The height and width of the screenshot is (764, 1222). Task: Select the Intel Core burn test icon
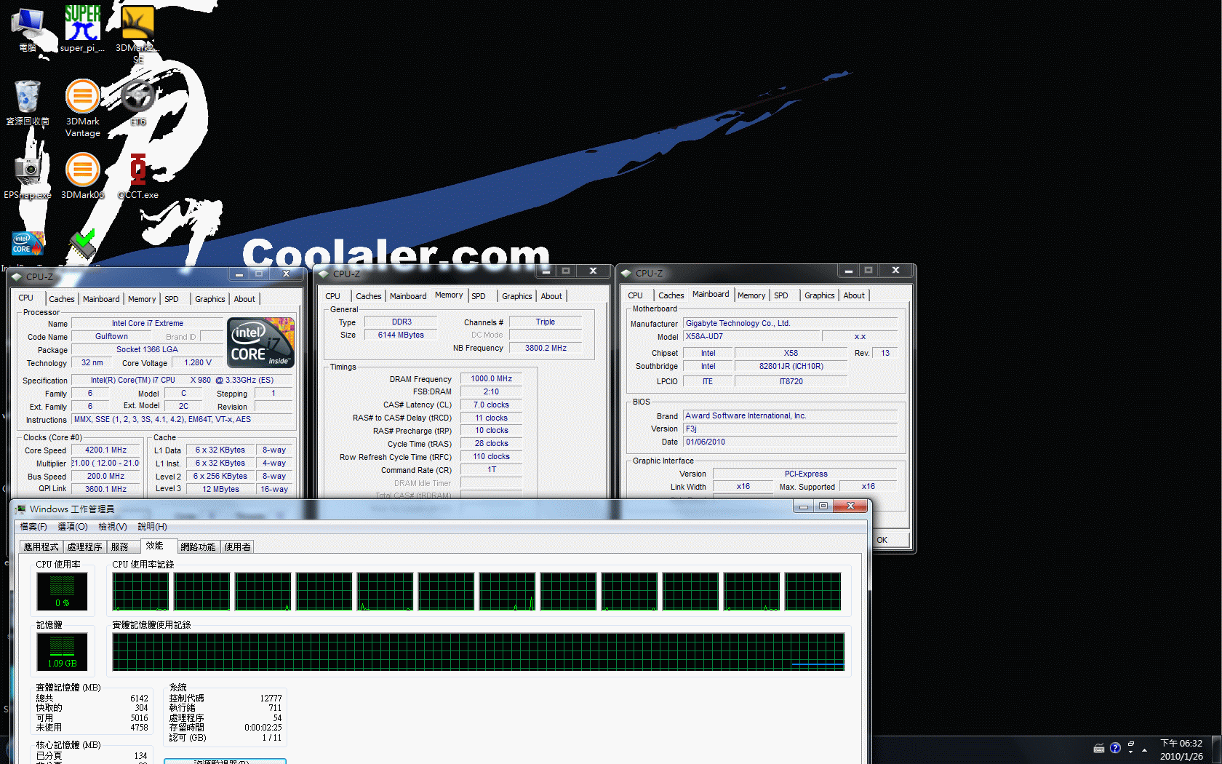coord(28,244)
